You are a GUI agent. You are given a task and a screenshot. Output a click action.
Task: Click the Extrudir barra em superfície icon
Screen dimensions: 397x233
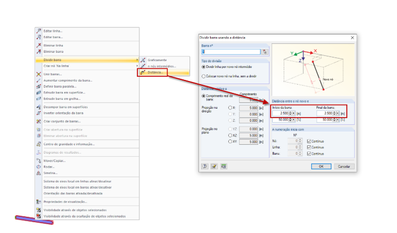click(x=39, y=92)
